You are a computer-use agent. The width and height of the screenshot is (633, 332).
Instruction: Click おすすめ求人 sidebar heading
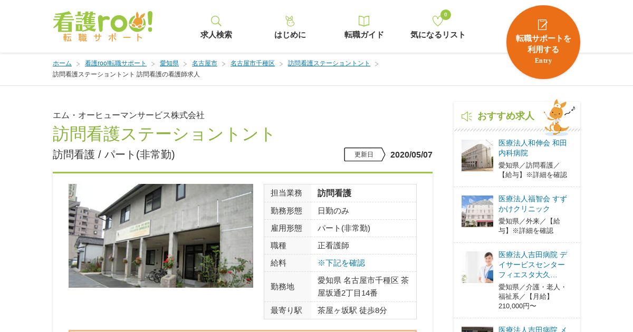click(506, 116)
